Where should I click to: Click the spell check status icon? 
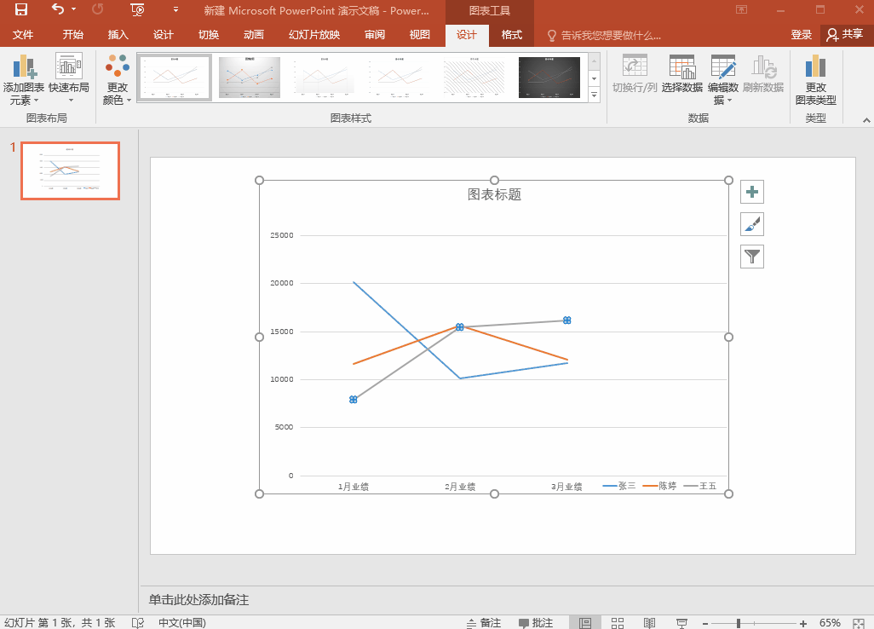[138, 622]
